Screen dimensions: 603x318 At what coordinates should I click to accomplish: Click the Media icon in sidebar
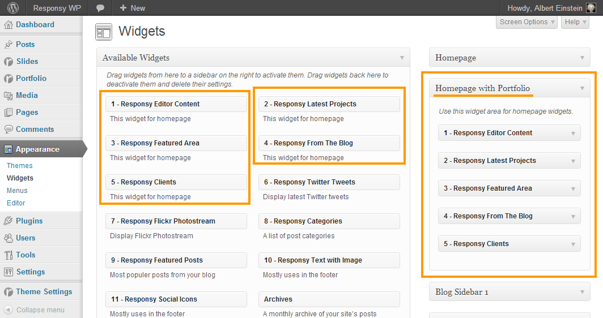(8, 96)
